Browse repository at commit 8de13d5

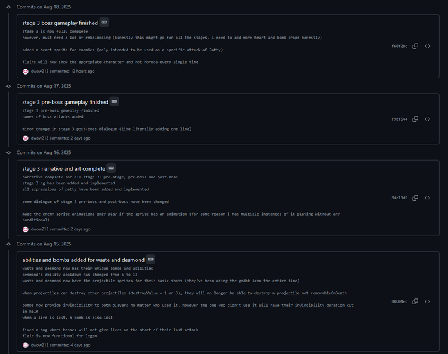coord(428,198)
